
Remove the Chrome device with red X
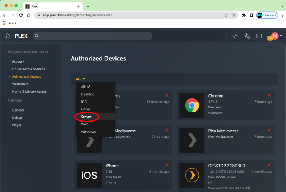[269, 95]
